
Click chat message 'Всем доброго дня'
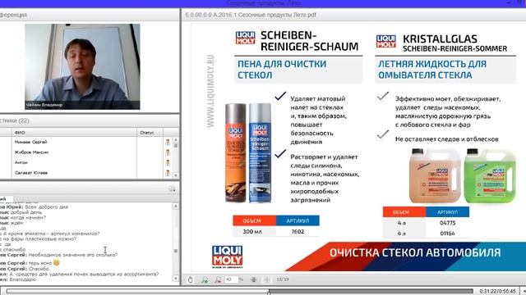coord(46,207)
